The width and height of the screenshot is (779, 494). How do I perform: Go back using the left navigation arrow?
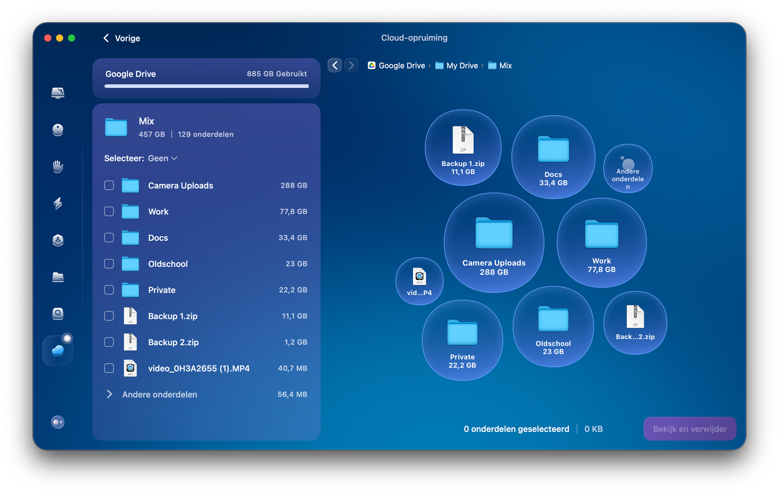335,65
